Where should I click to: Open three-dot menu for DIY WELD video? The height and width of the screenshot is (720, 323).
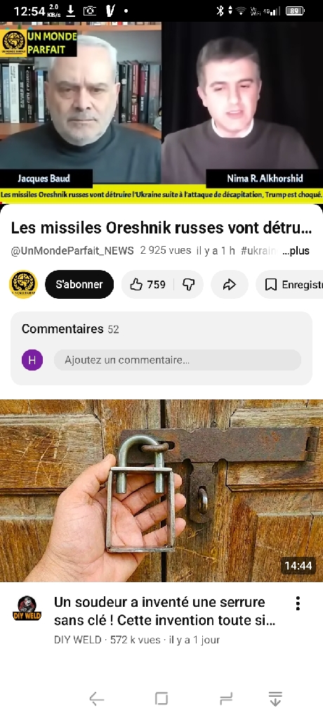(298, 603)
